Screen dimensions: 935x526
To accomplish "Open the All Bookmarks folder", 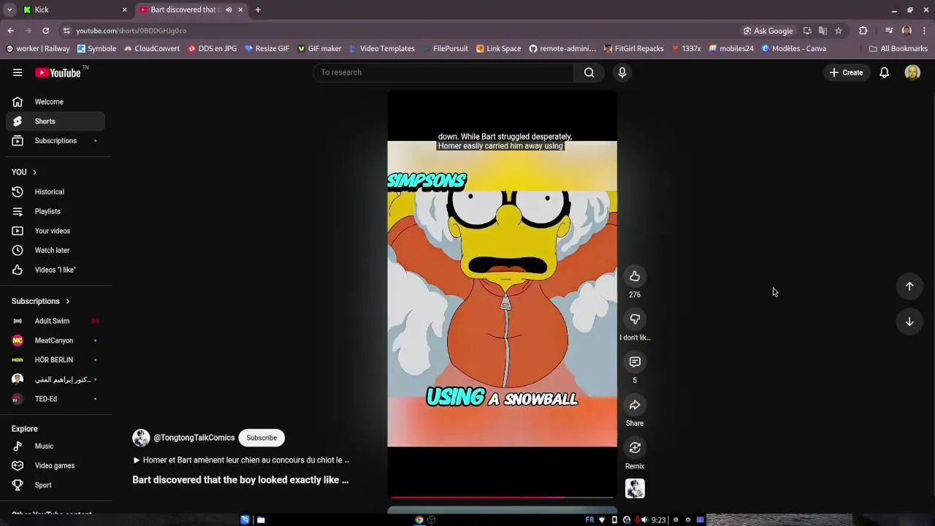I will pos(898,48).
